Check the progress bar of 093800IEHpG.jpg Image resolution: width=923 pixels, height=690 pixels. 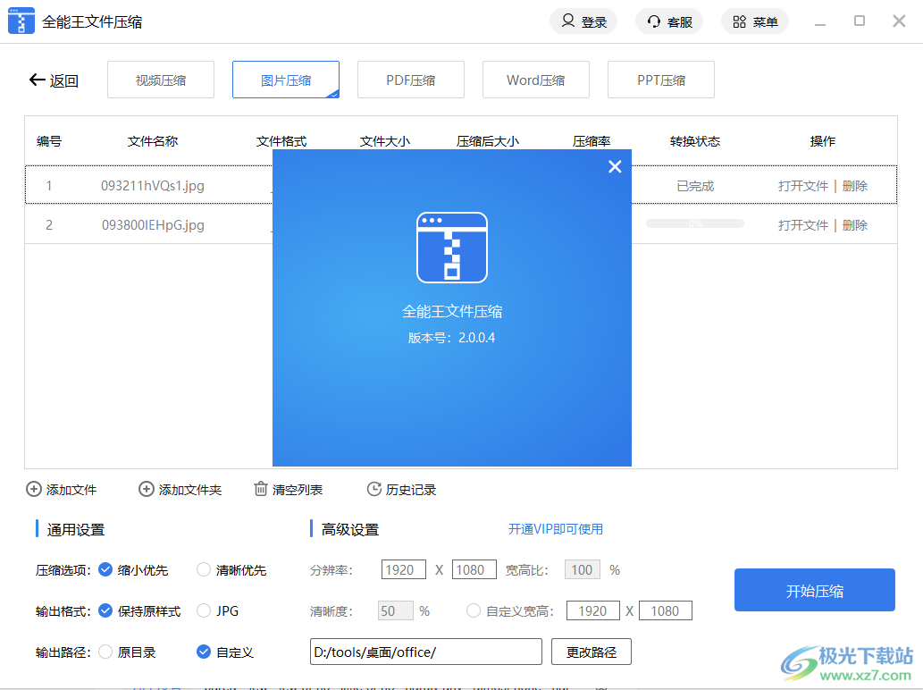click(x=694, y=225)
